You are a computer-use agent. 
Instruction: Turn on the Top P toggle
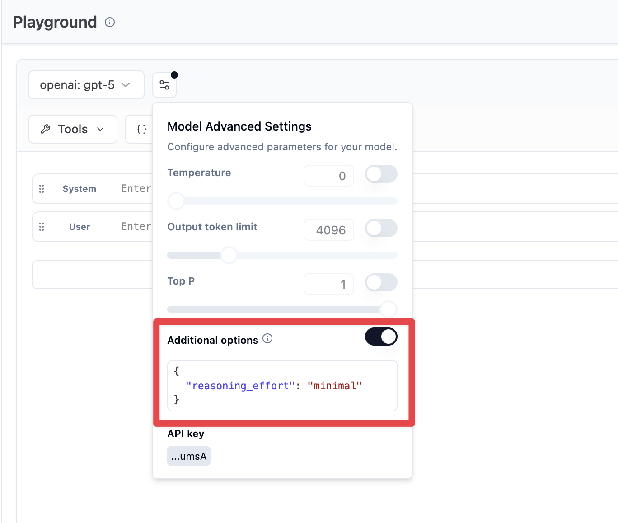(x=381, y=282)
